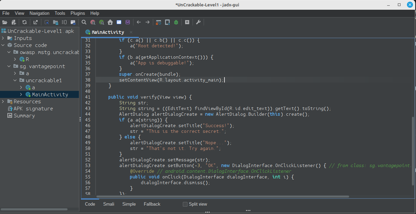Switch to the Fallback tab

[152, 204]
